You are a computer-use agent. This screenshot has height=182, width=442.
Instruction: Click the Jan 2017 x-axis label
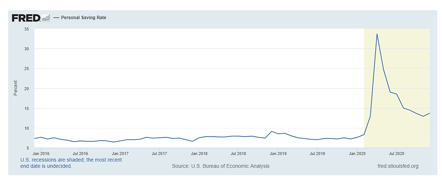click(120, 153)
